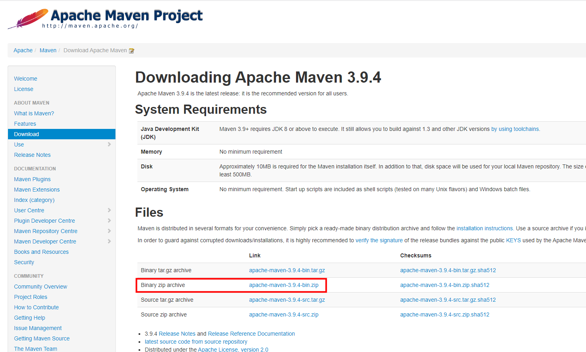The image size is (586, 352).
Task: Expand the User Centre chevron
Action: [109, 210]
